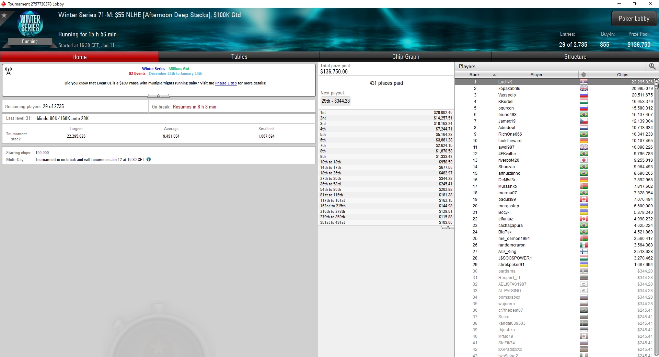659x357 pixels.
Task: Select eliminated player AELISTAS1987
Action: point(554,284)
